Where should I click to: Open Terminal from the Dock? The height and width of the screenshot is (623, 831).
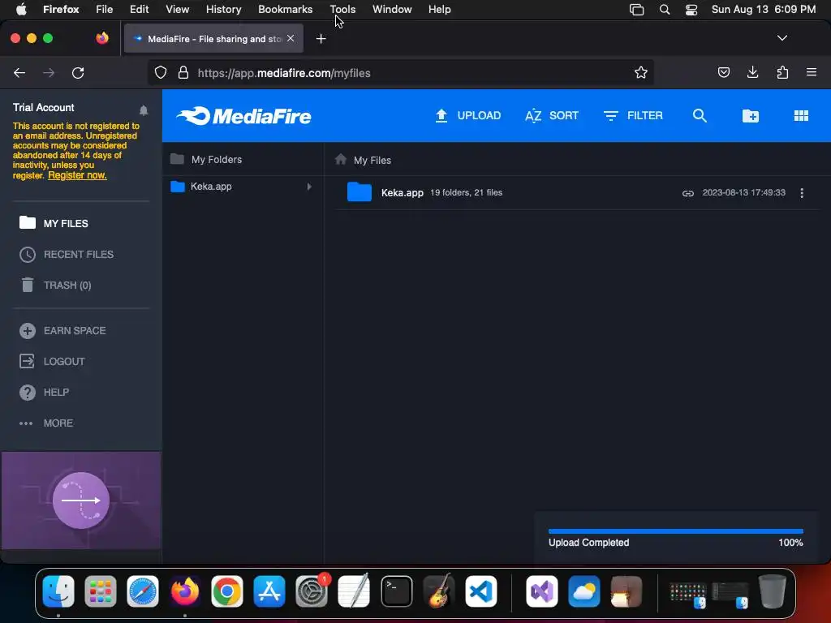click(396, 591)
